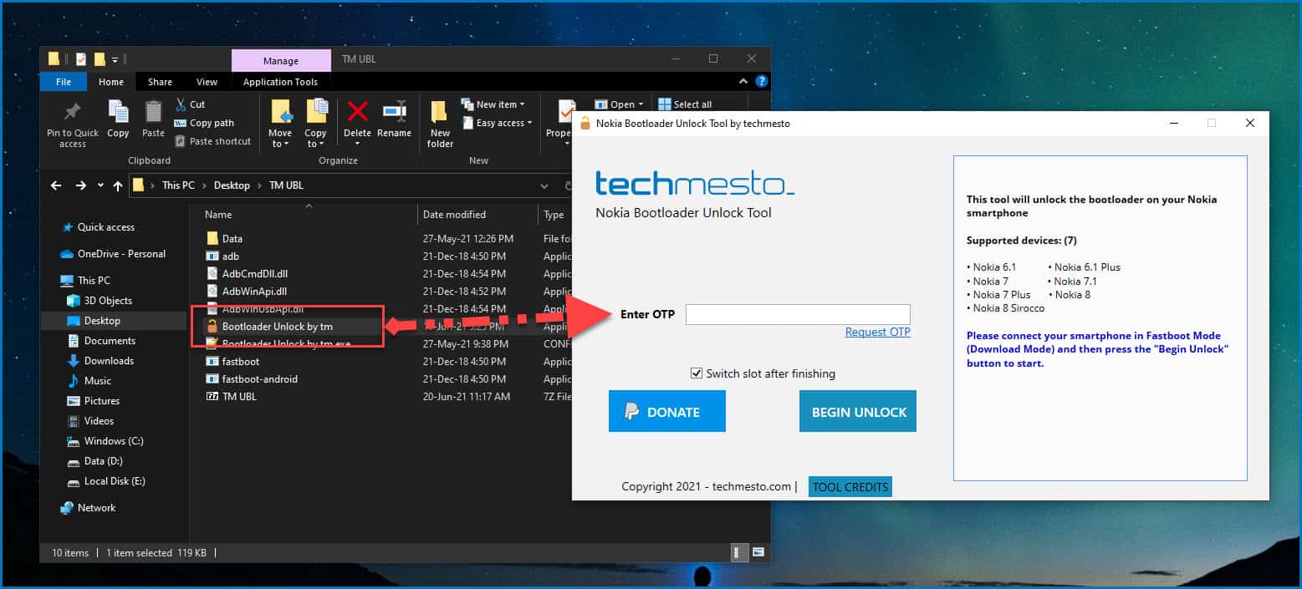
Task: Go back with the left arrow
Action: [56, 185]
